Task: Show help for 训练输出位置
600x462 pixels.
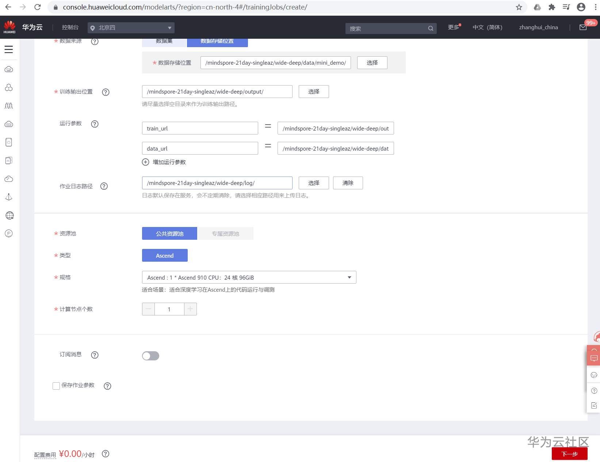Action: coord(106,92)
